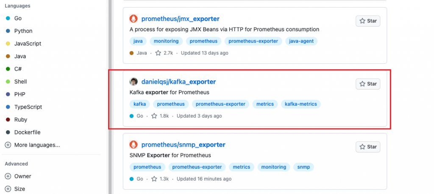The width and height of the screenshot is (434, 194).
Task: Expand the Size advanced filter
Action: click(15, 189)
